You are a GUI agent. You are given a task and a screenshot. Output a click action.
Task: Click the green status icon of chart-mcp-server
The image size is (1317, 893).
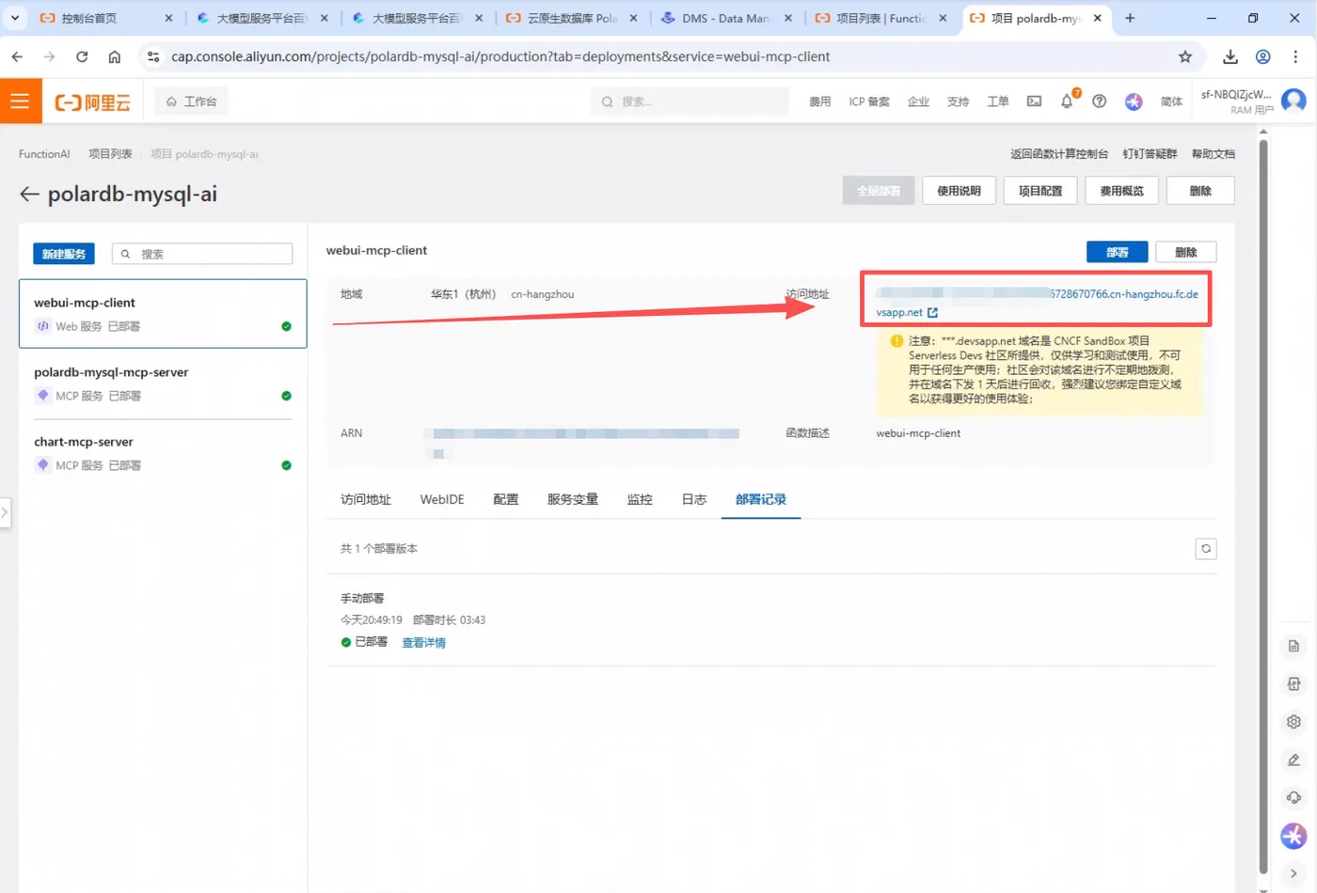(x=286, y=465)
